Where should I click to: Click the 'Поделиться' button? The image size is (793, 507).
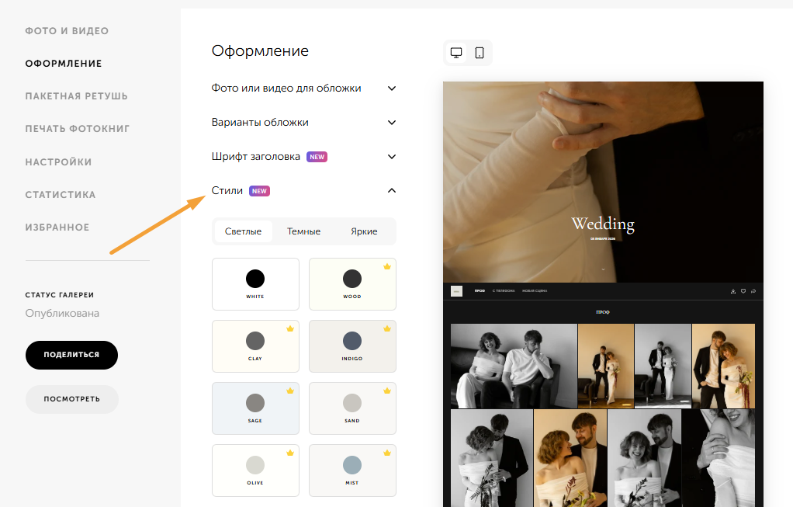tap(72, 355)
